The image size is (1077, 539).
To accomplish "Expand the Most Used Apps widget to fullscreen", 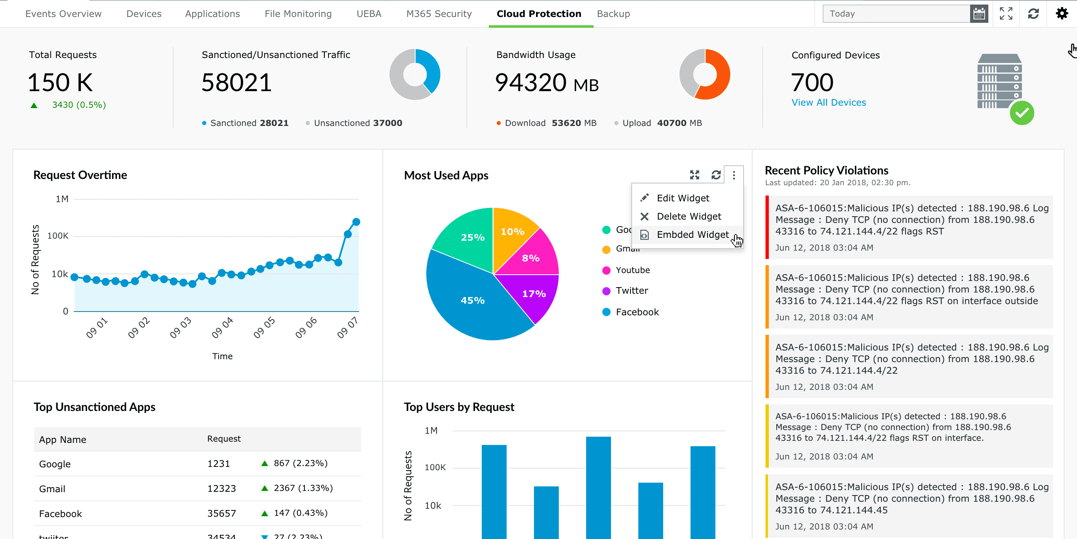I will [x=694, y=175].
